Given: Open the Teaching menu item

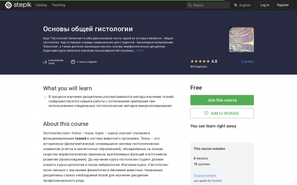Looking at the screenshot, I should (58, 5).
